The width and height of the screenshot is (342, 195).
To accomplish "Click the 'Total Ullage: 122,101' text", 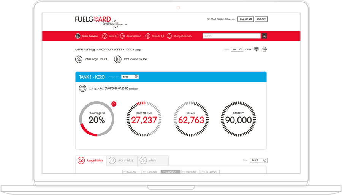I will pyautogui.click(x=96, y=59).
